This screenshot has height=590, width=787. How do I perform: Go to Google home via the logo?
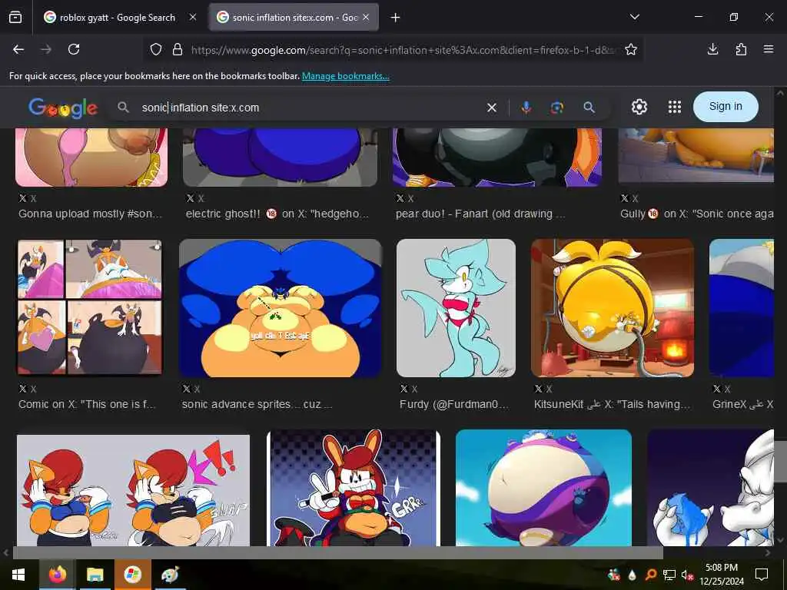[x=63, y=108]
